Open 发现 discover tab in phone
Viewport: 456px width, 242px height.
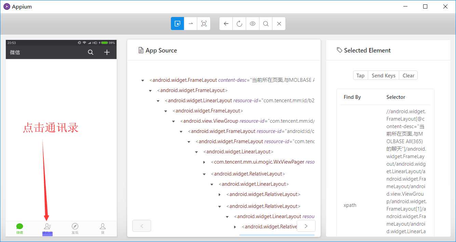(x=75, y=228)
